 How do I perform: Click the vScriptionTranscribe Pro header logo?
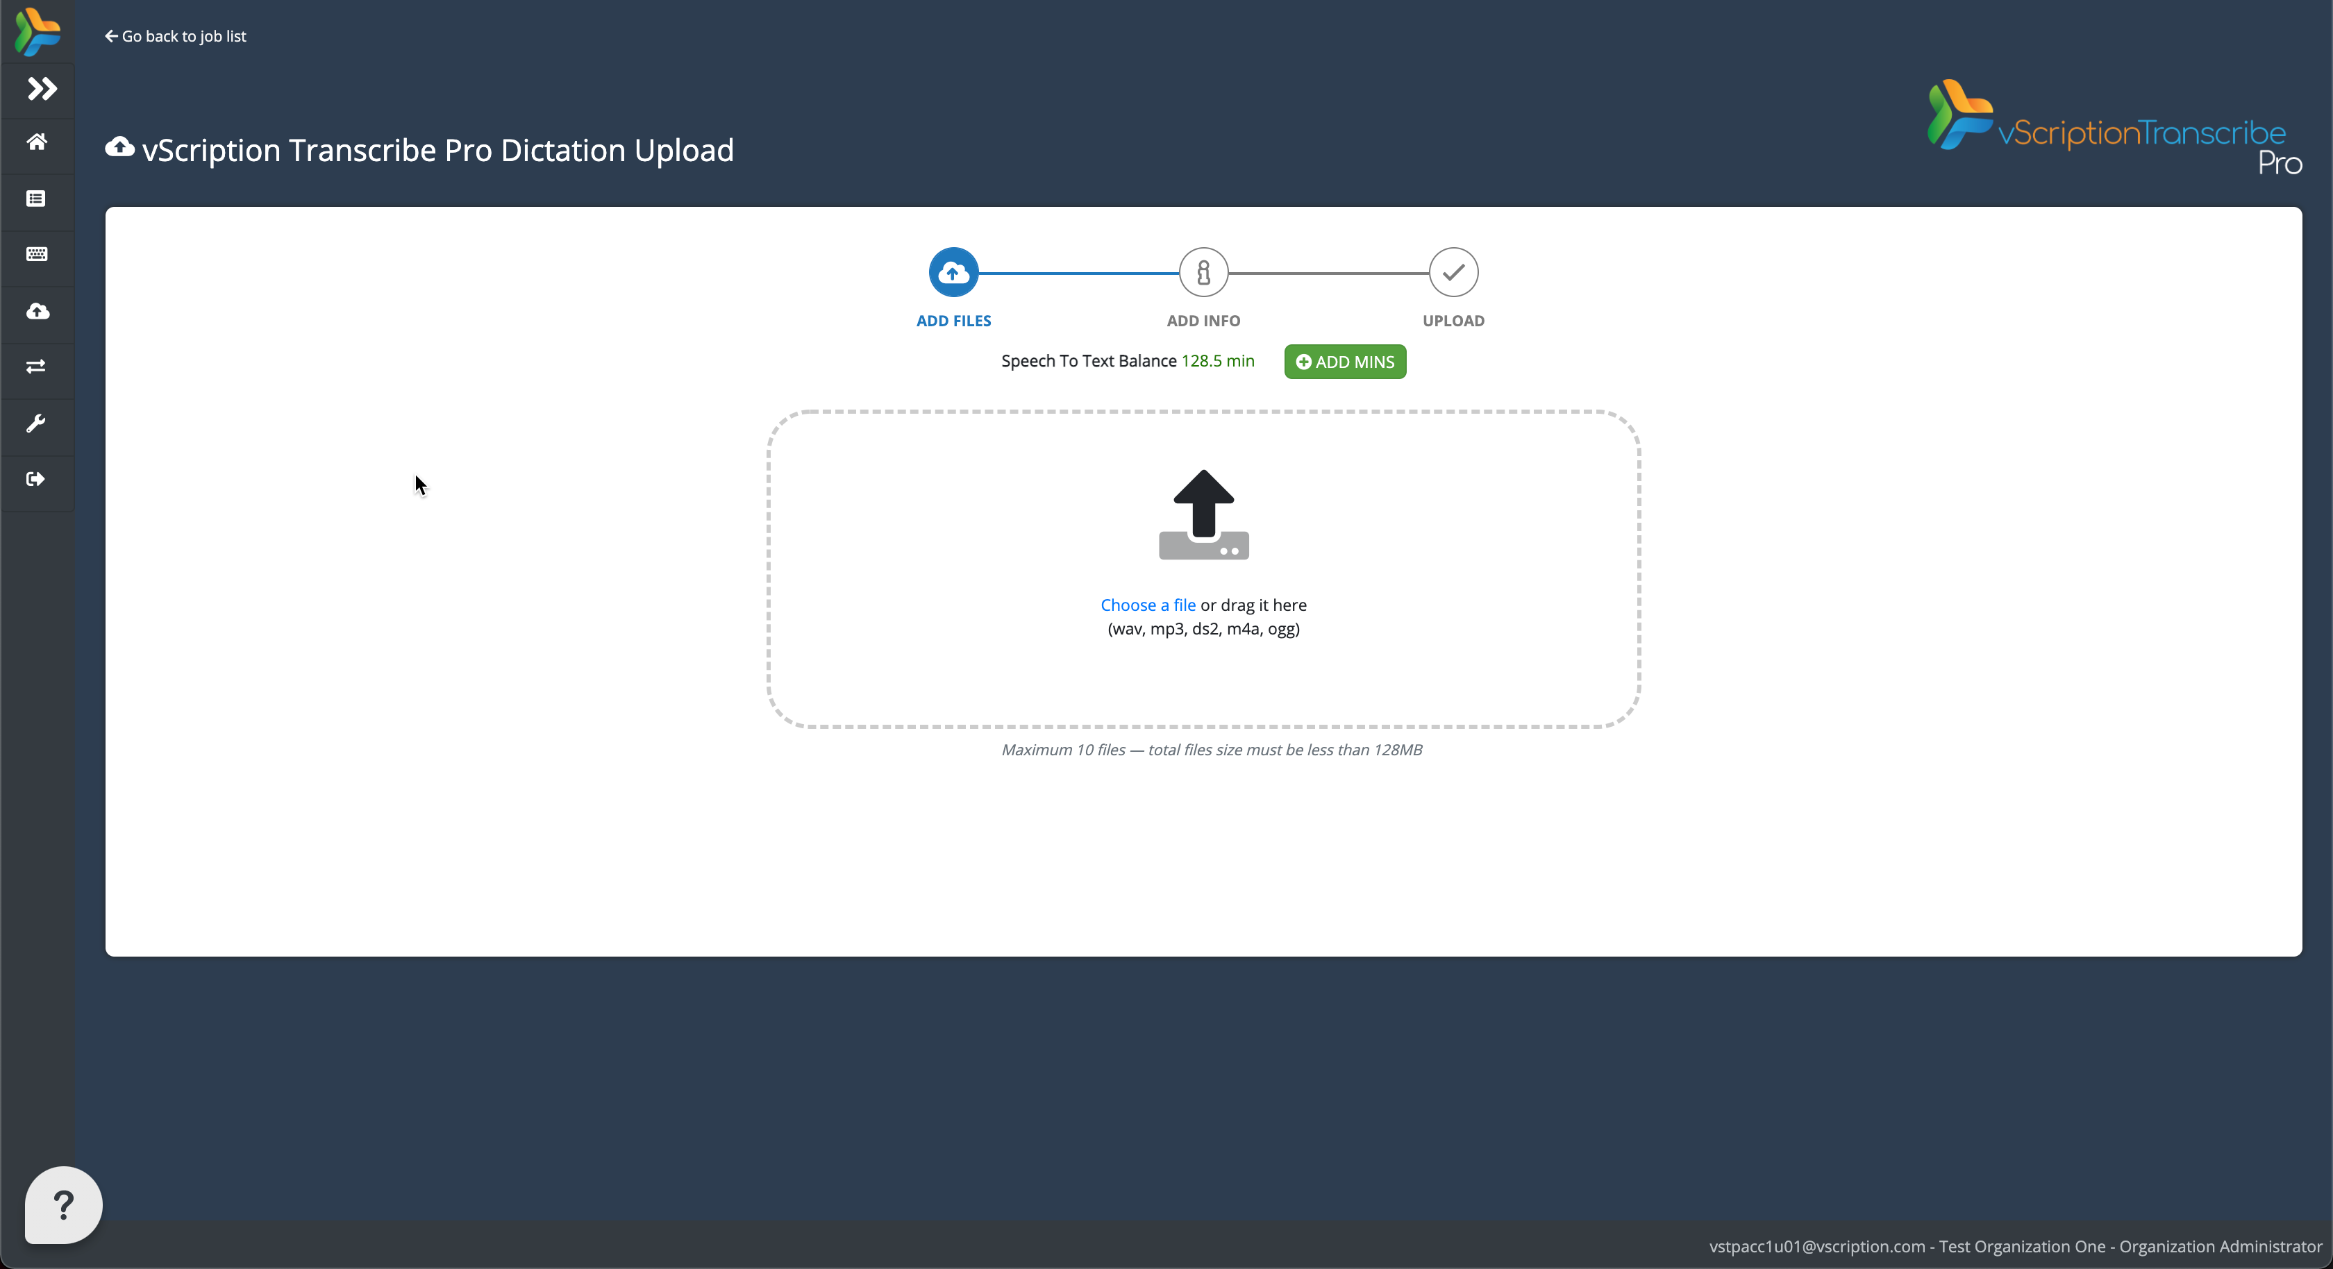[2114, 128]
